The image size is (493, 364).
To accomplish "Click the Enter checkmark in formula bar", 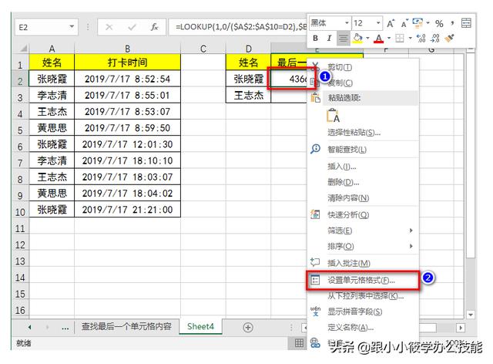I will [132, 27].
